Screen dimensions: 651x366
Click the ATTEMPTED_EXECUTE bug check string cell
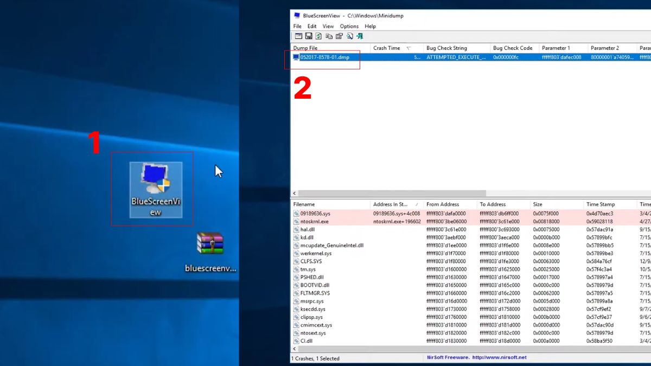pyautogui.click(x=456, y=57)
